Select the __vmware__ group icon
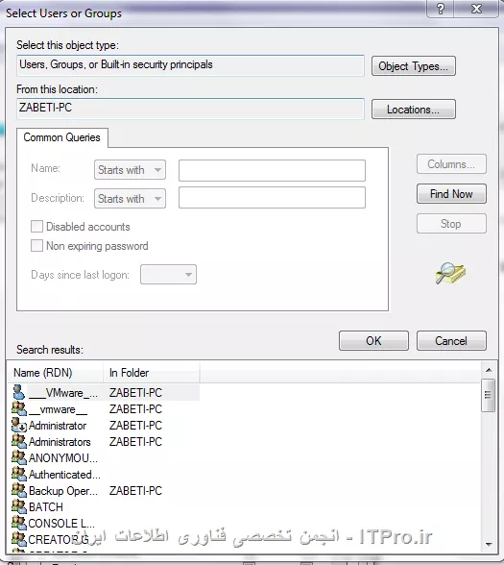 pyautogui.click(x=19, y=409)
